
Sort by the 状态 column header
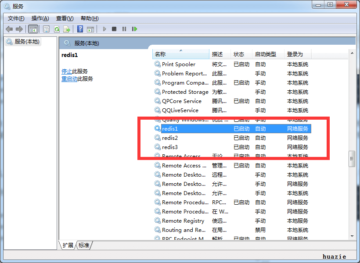coord(241,54)
